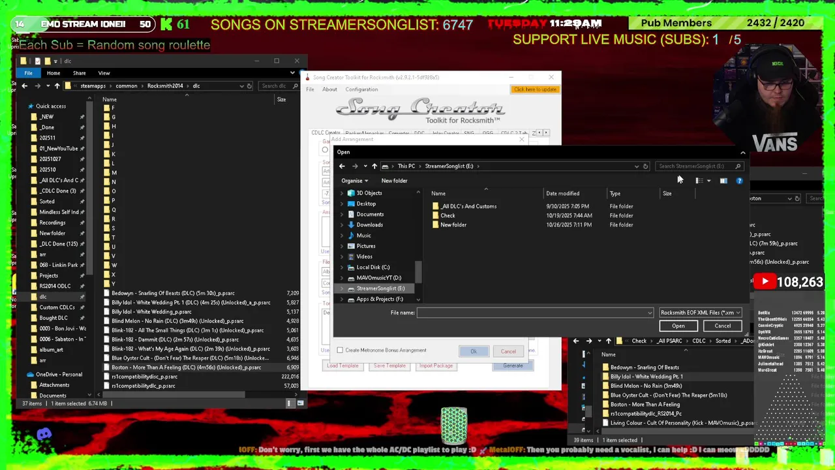Click Load Template in Toolkit
The width and height of the screenshot is (835, 470).
[342, 366]
